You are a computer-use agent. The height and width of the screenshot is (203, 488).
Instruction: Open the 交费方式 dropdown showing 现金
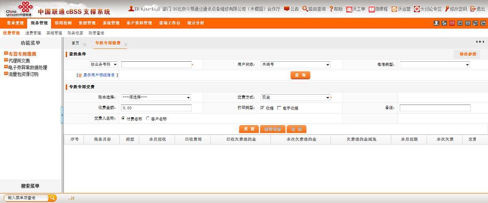point(295,97)
